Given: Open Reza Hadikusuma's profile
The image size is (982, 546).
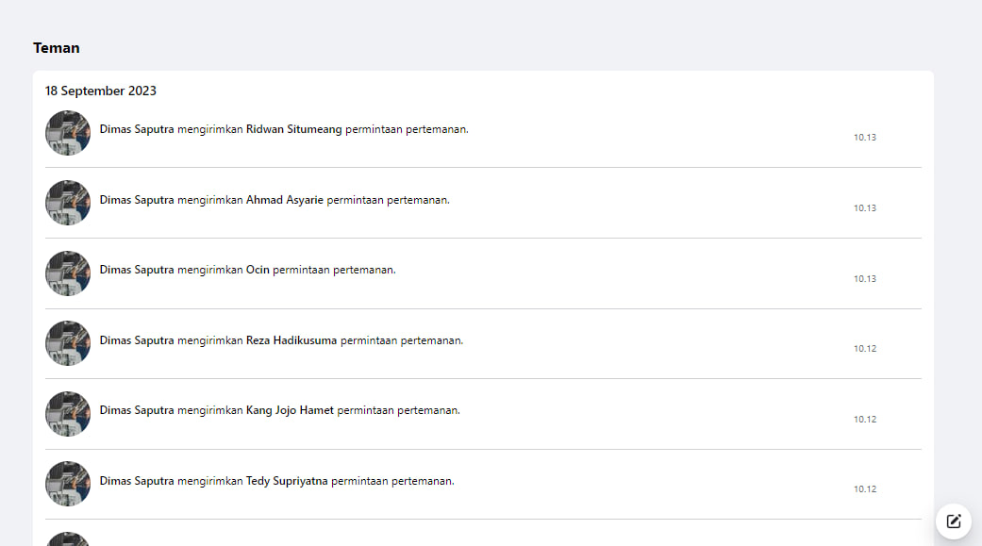Looking at the screenshot, I should [x=291, y=340].
